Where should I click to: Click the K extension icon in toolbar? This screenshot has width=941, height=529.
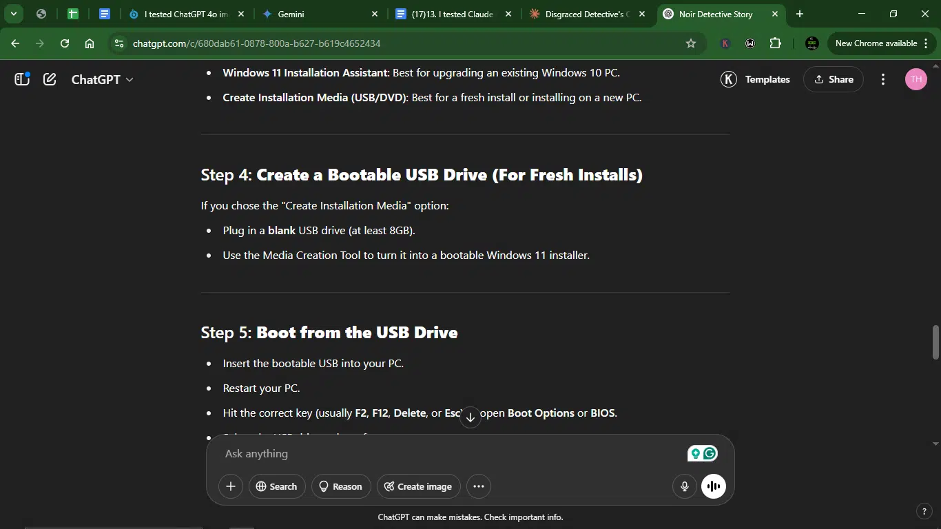pyautogui.click(x=725, y=43)
